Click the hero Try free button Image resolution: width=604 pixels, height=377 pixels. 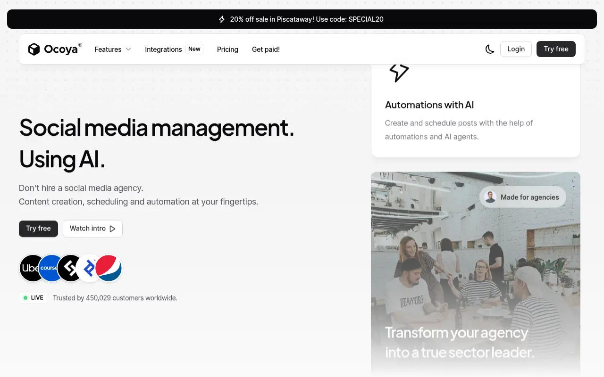(38, 229)
